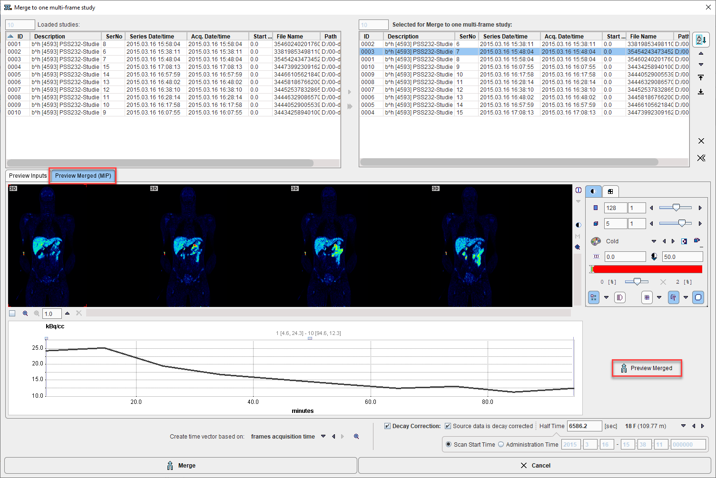Toggle Source data is decay corrected
Image resolution: width=716 pixels, height=478 pixels.
tap(448, 426)
